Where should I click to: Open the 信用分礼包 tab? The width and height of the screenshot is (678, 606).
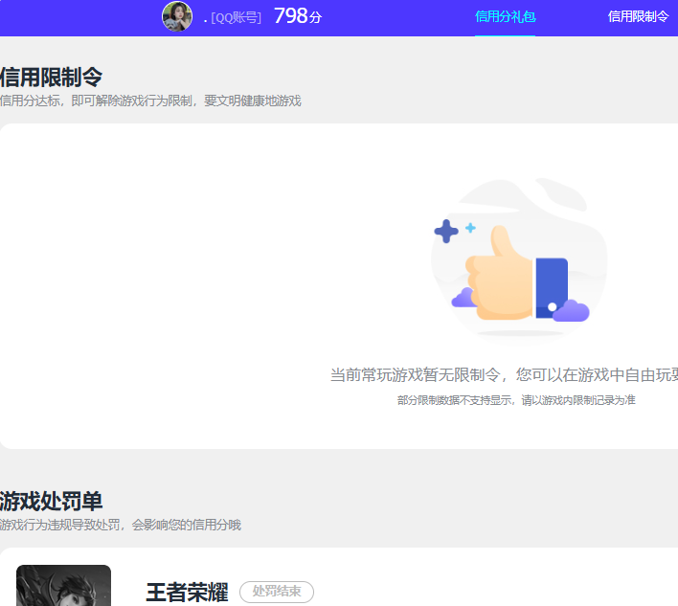(505, 17)
